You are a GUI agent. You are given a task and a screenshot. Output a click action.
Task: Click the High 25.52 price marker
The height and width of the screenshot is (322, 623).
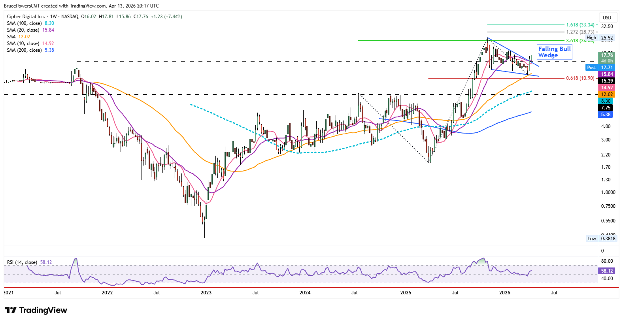[x=600, y=38]
